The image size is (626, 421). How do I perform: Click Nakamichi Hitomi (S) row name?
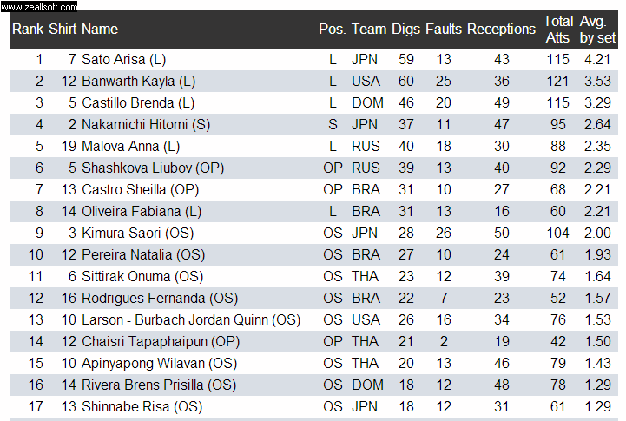pyautogui.click(x=146, y=124)
